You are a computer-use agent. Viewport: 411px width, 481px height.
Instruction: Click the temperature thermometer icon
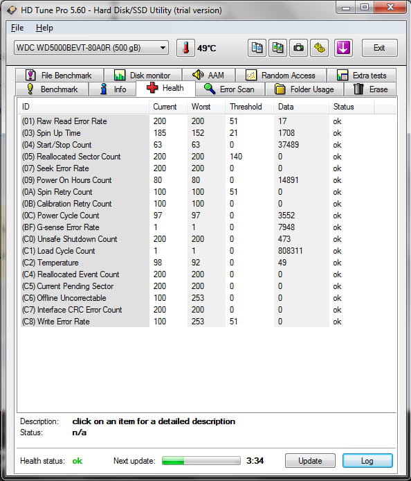pyautogui.click(x=185, y=48)
